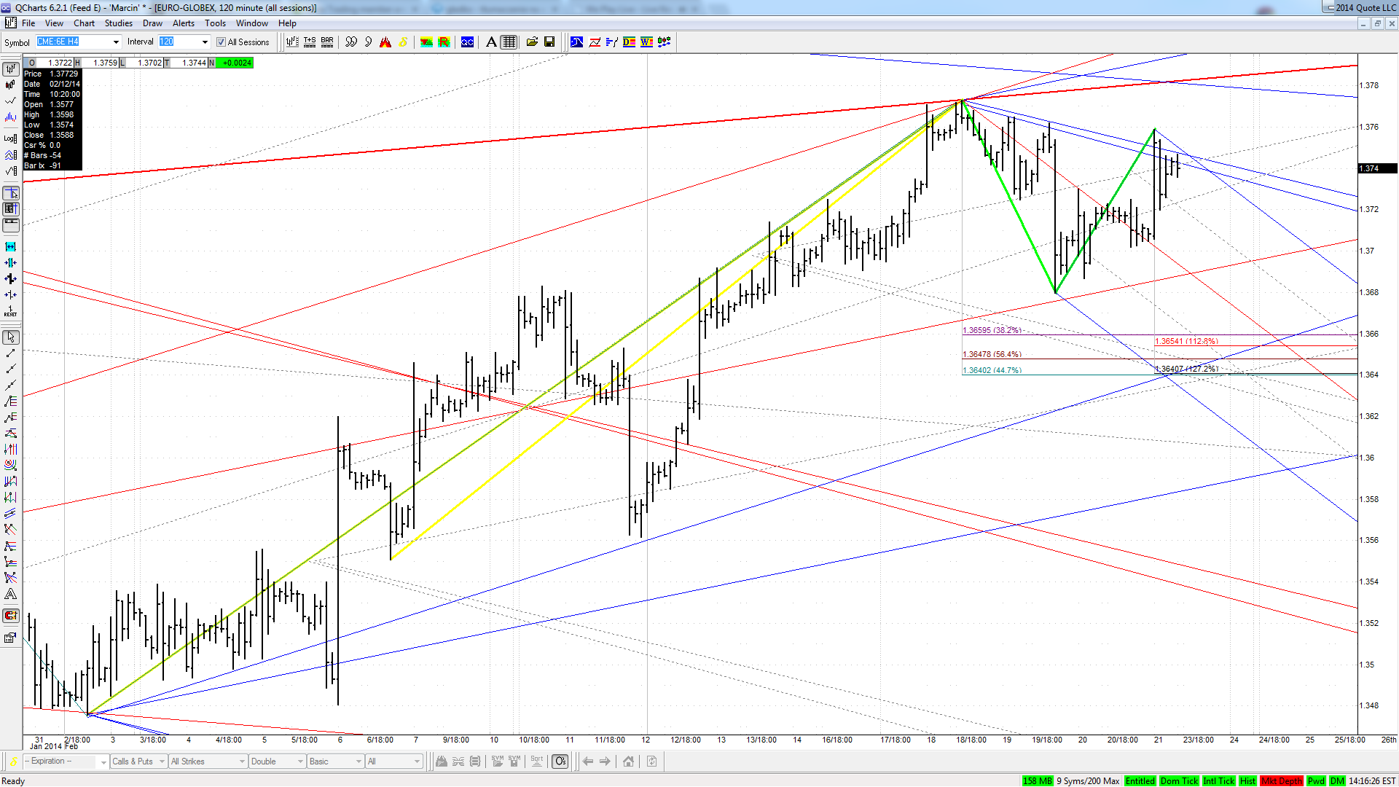Click the Hist status indicator
Screen dimensions: 1399x787
(1247, 781)
